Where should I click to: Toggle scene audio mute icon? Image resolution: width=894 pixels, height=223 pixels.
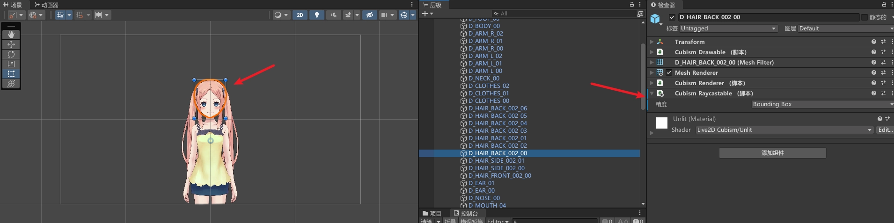(x=334, y=15)
